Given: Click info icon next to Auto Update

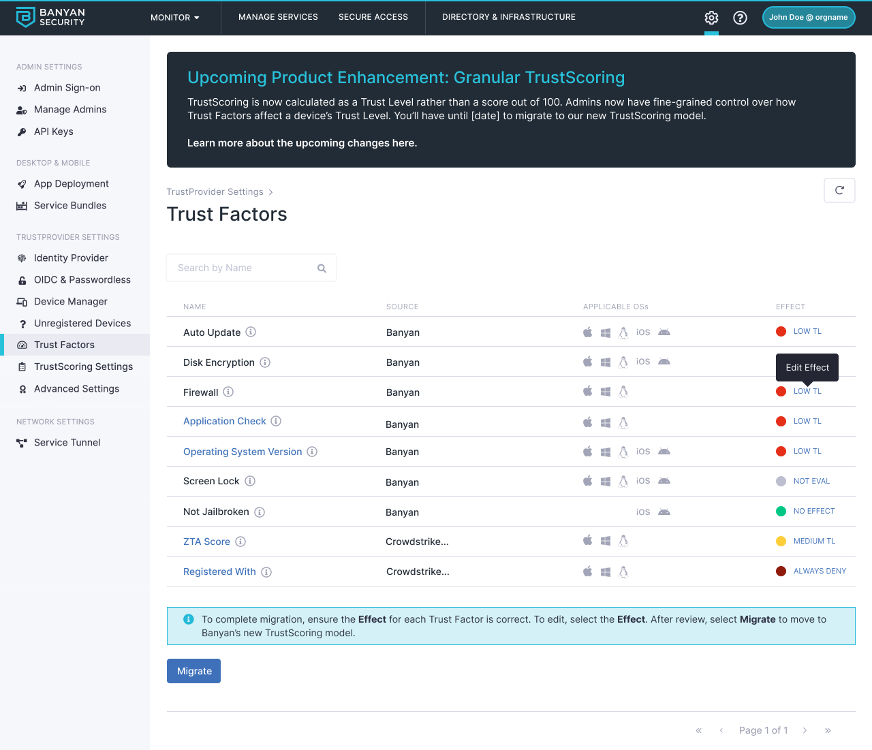Looking at the screenshot, I should pos(251,332).
